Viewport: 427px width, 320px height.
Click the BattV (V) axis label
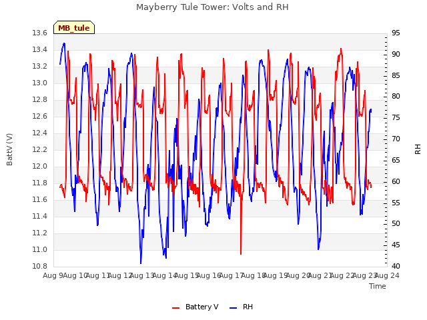pyautogui.click(x=9, y=149)
